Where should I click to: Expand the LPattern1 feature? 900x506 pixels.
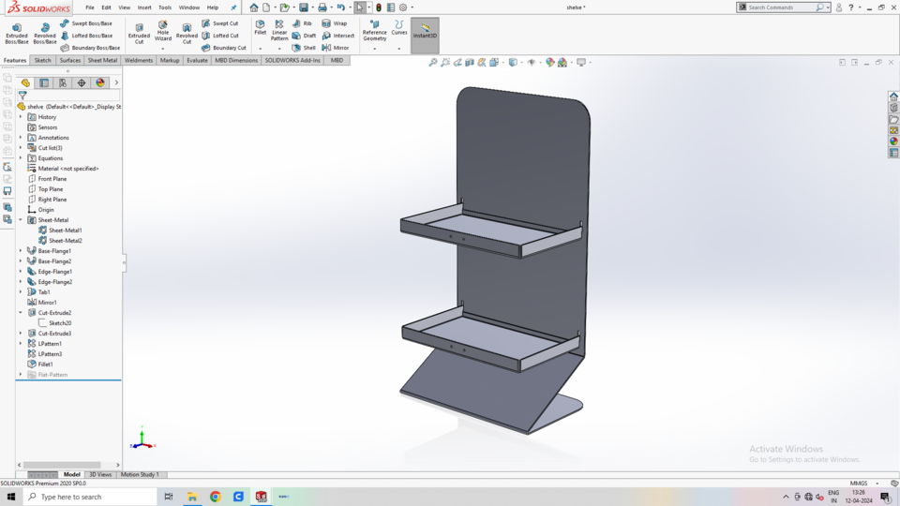pyautogui.click(x=21, y=344)
